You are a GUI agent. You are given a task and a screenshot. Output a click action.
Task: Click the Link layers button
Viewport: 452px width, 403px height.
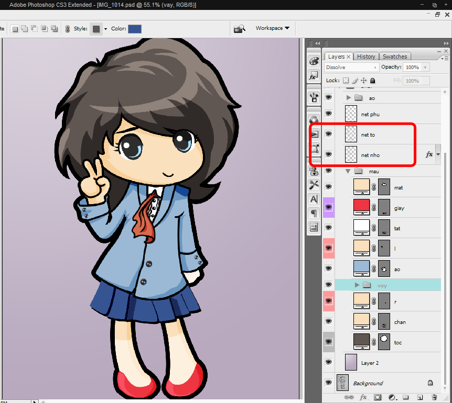pyautogui.click(x=349, y=397)
